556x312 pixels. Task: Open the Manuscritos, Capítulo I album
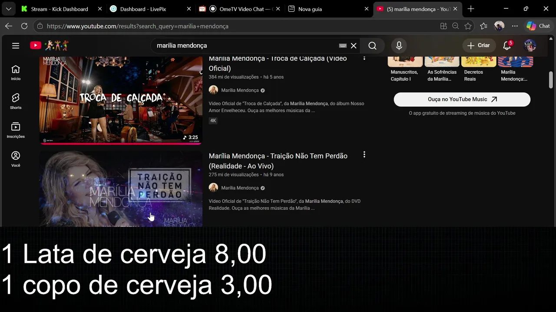[405, 68]
